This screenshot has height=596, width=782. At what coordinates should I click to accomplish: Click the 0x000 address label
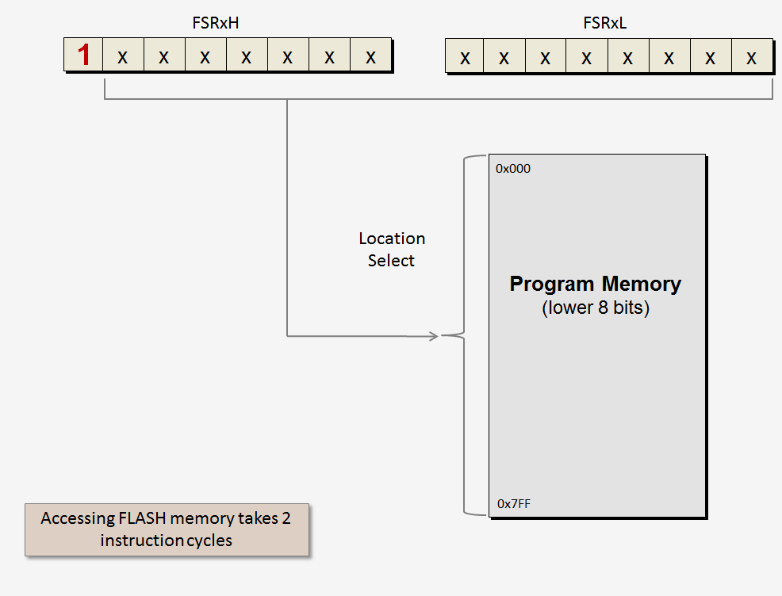(x=512, y=169)
